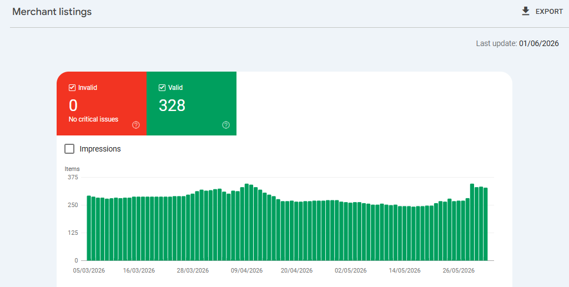Click the export download arrow icon
Screen dimensions: 569x287
click(x=526, y=12)
